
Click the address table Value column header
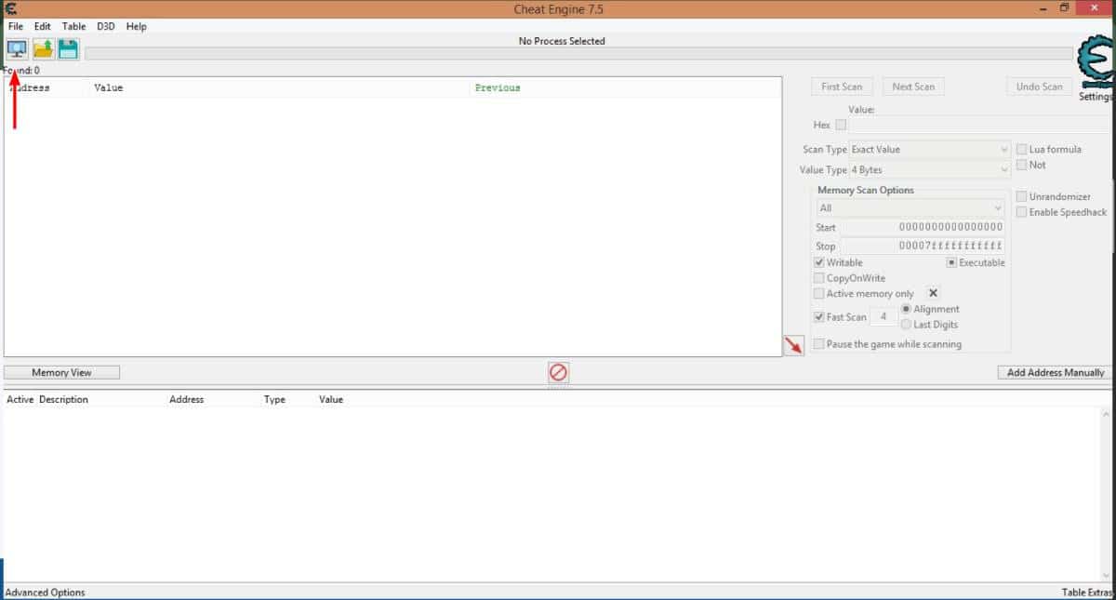[x=331, y=399]
